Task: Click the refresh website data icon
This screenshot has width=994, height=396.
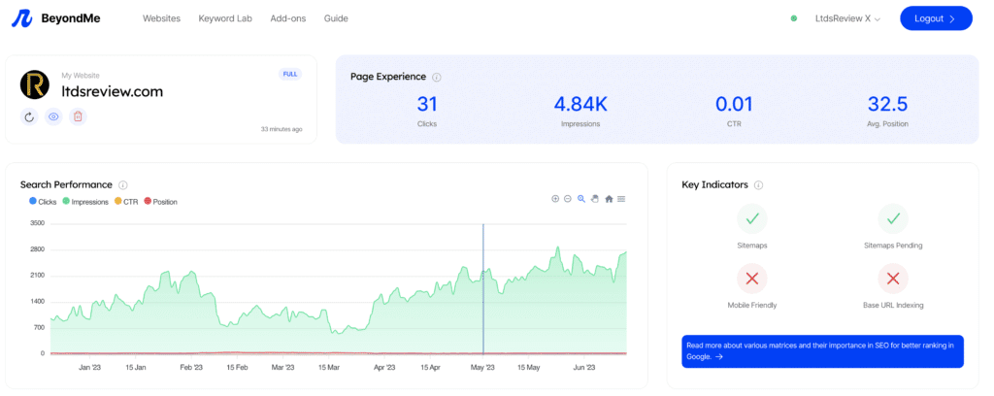Action: (30, 116)
